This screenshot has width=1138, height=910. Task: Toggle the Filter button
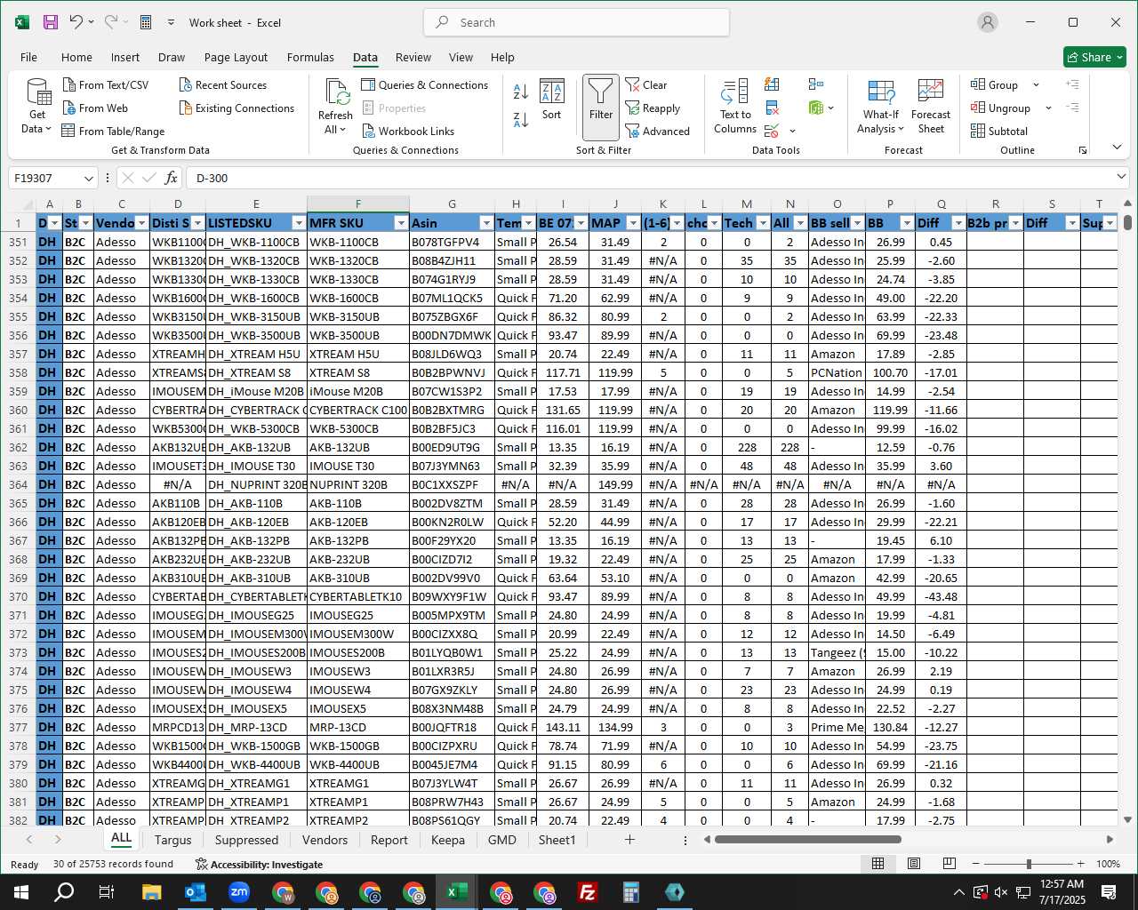601,107
